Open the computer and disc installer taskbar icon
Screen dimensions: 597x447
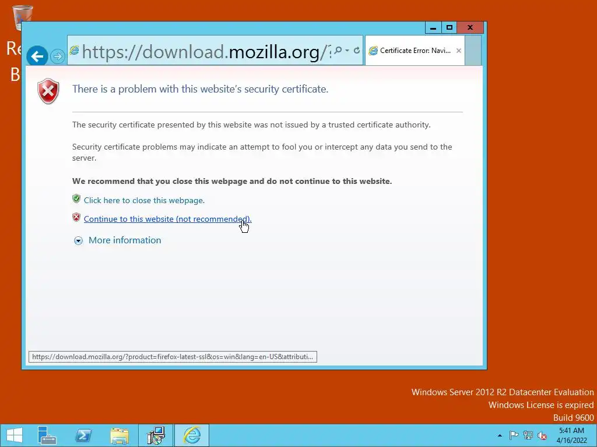tap(156, 435)
